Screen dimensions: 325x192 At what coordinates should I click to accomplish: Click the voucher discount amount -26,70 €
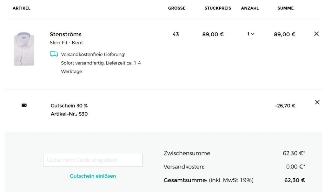click(285, 106)
